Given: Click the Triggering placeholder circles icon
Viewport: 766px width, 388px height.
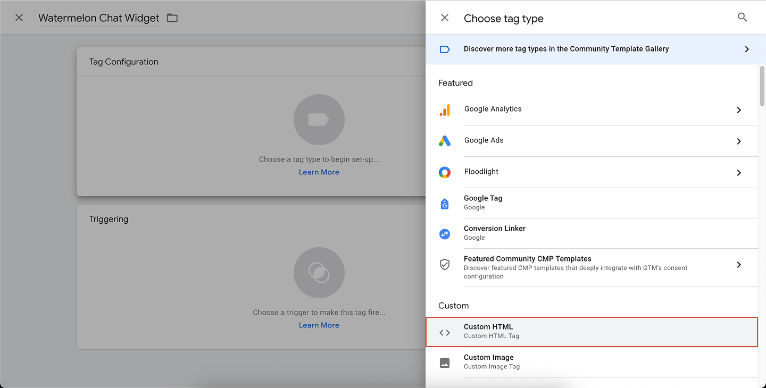Looking at the screenshot, I should click(x=319, y=273).
